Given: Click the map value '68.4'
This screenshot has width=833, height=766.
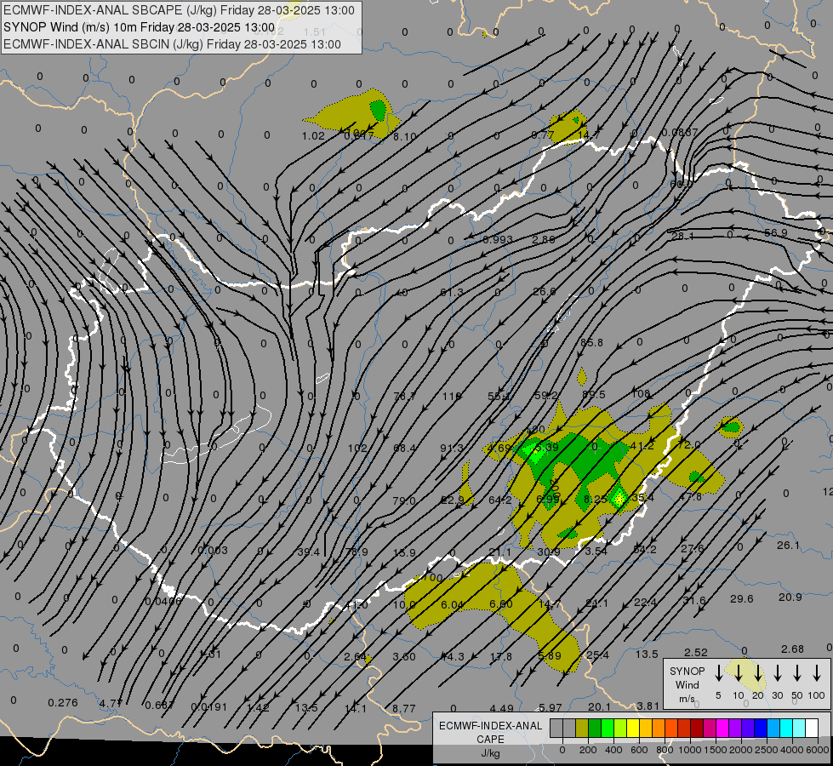Looking at the screenshot, I should click(x=404, y=449).
